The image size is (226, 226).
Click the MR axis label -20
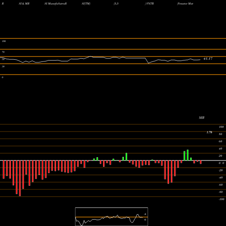[221, 170]
